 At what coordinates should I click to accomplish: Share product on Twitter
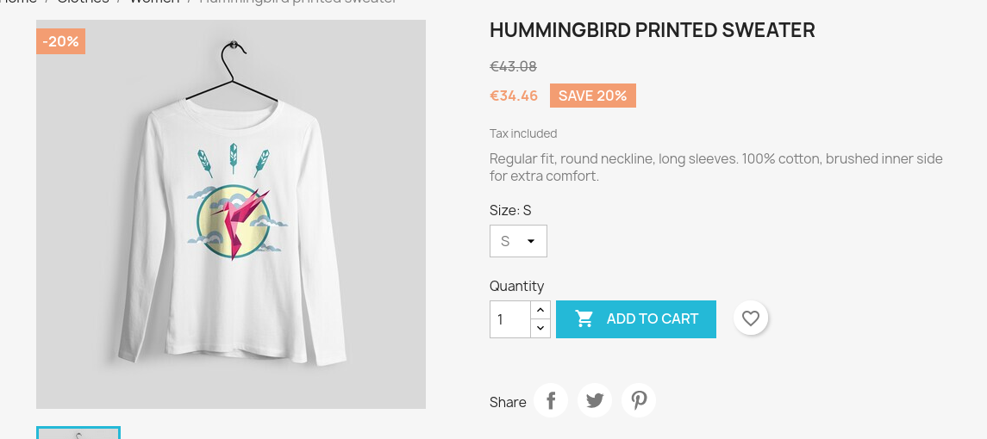click(x=595, y=400)
